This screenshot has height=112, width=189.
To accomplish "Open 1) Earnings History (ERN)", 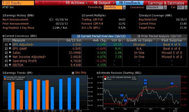I will pyautogui.click(x=18, y=15).
